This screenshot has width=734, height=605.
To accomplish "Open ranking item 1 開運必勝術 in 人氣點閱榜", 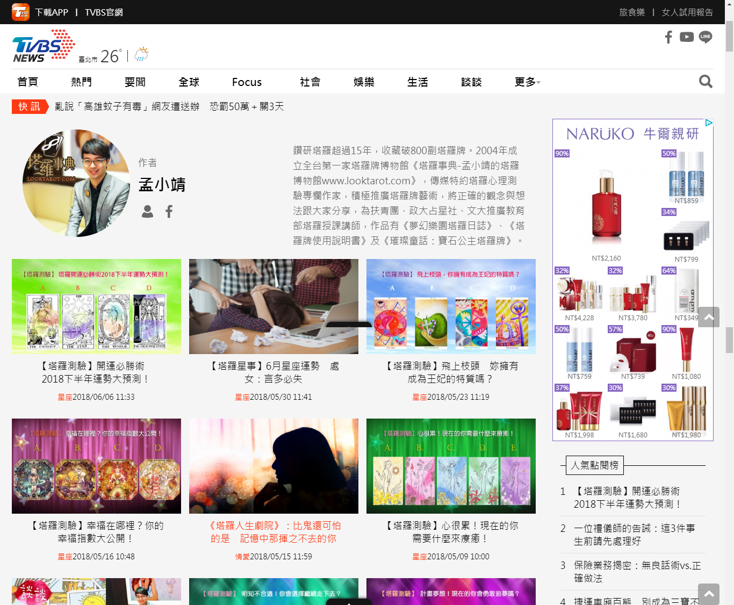I will click(x=628, y=498).
